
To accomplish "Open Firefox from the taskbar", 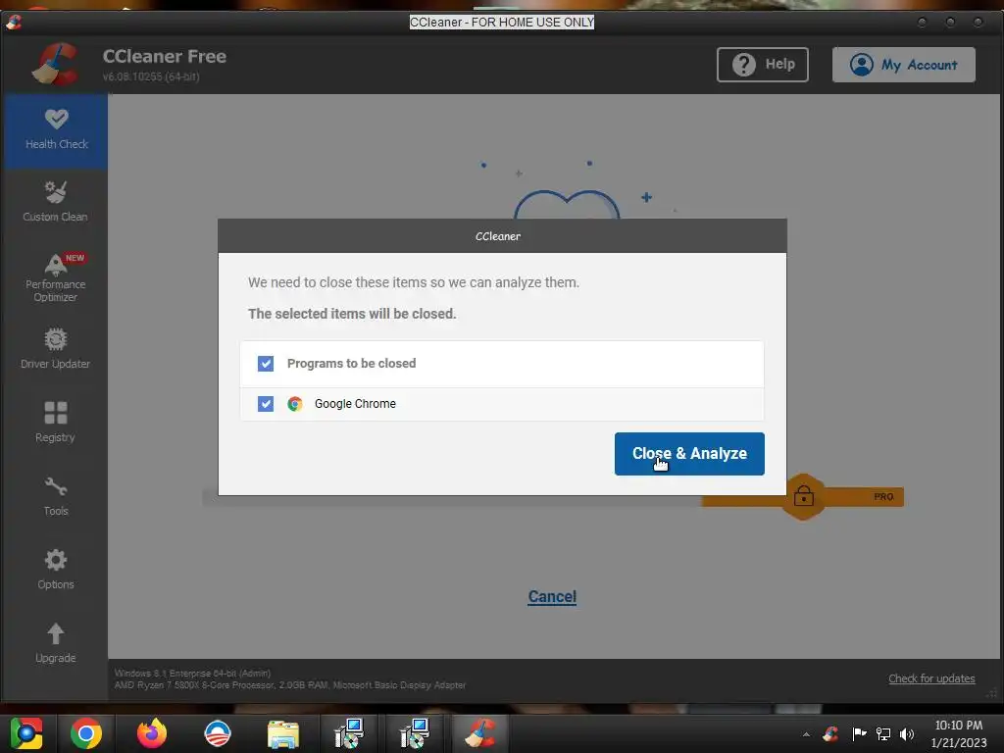I will tap(152, 733).
